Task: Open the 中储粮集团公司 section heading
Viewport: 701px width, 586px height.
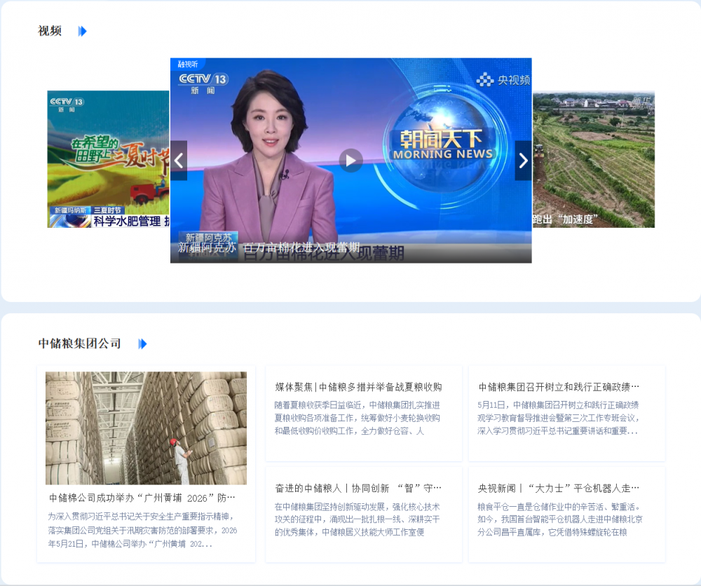Action: [80, 343]
